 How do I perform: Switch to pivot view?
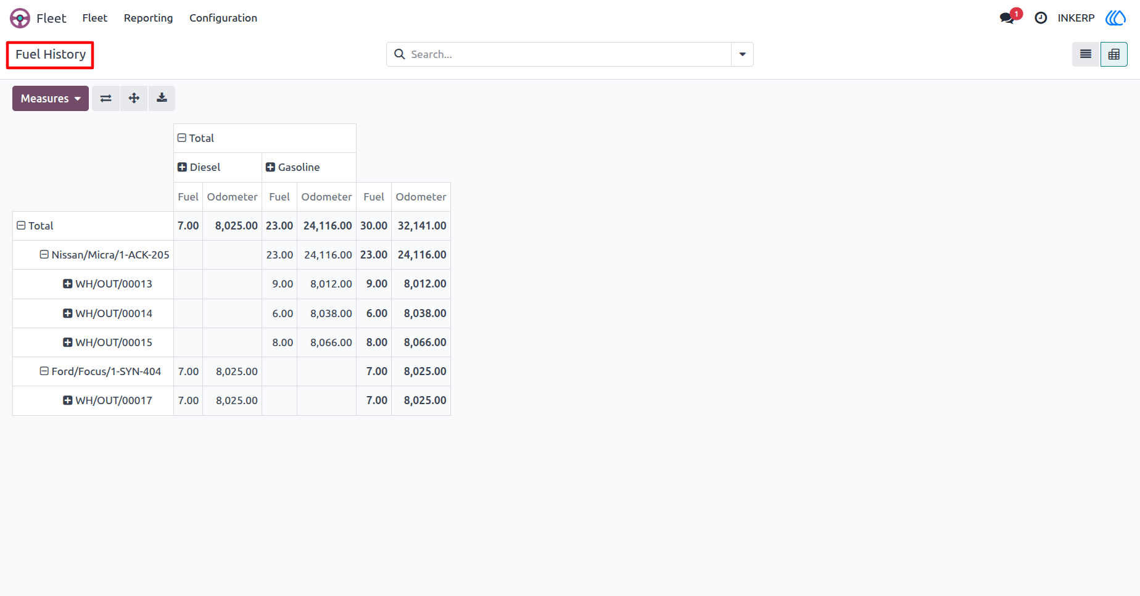[1114, 54]
